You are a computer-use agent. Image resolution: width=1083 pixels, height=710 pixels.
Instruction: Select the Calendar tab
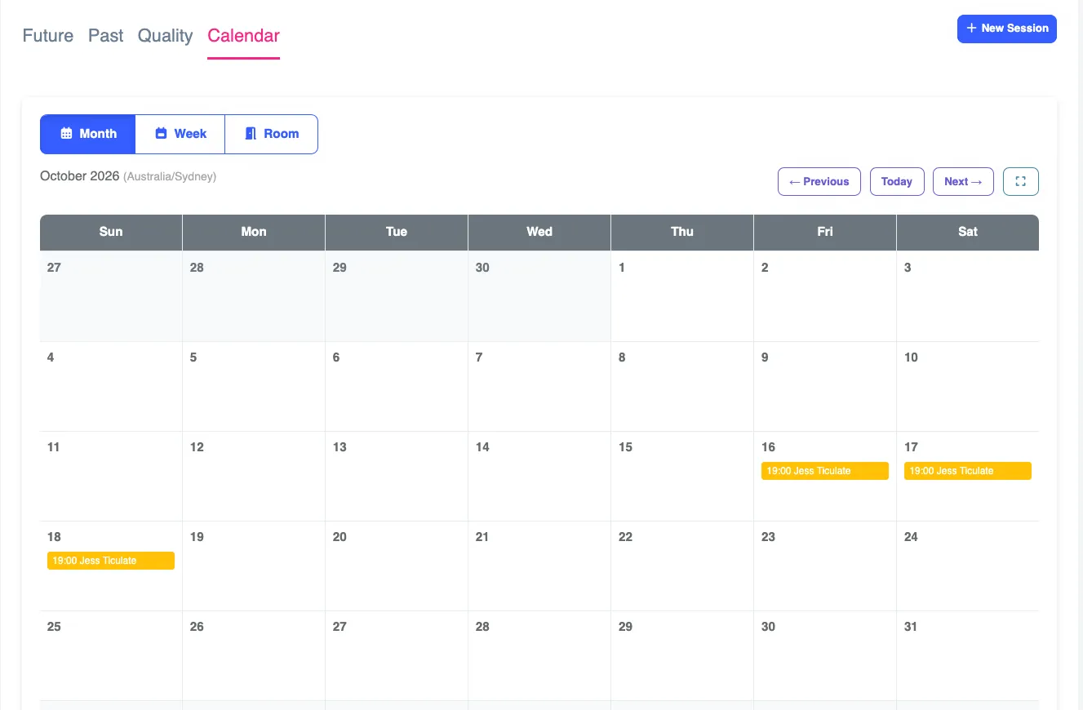243,36
